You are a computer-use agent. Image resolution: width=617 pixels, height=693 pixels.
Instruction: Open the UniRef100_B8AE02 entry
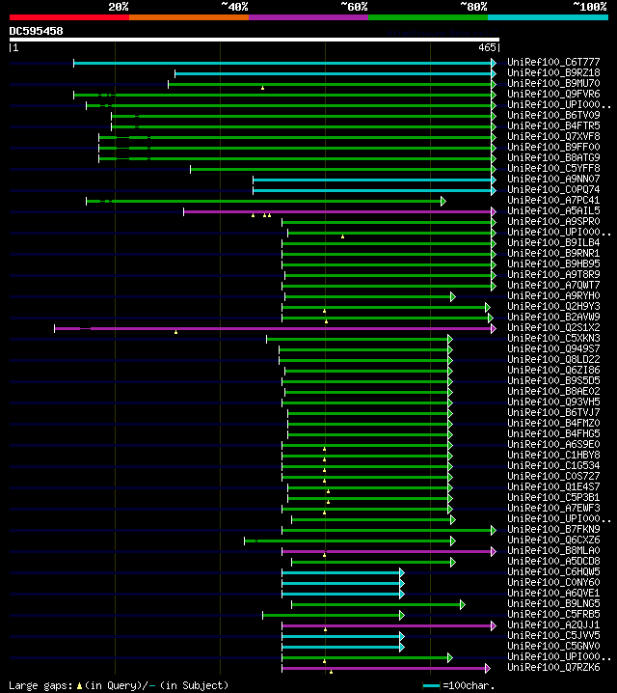pos(553,391)
